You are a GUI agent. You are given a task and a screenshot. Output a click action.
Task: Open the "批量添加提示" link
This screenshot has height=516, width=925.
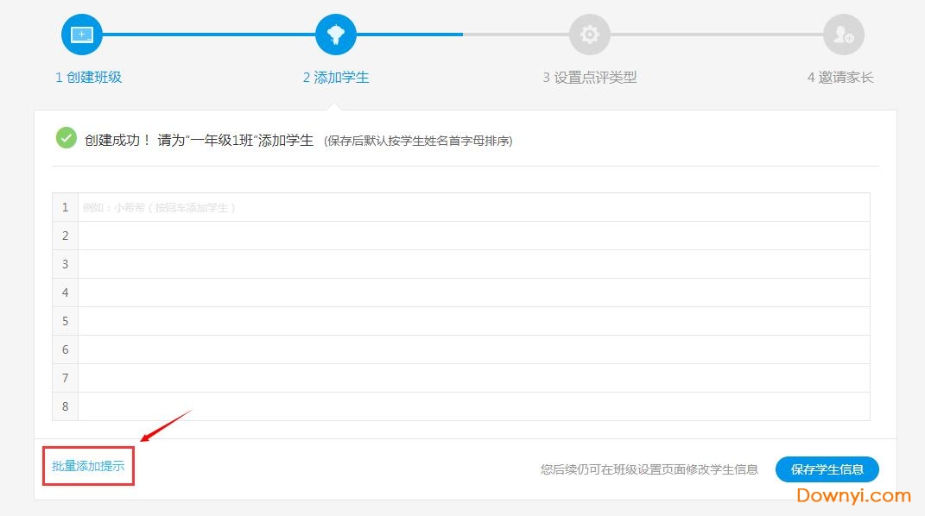click(x=88, y=467)
